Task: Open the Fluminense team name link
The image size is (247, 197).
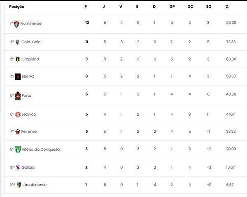Action: [31, 23]
